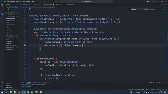This screenshot has width=168, height=94.
Task: Toggle Find in Selection
Action: [x=162, y=9]
